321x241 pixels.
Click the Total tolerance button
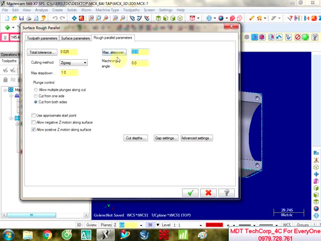pyautogui.click(x=42, y=52)
